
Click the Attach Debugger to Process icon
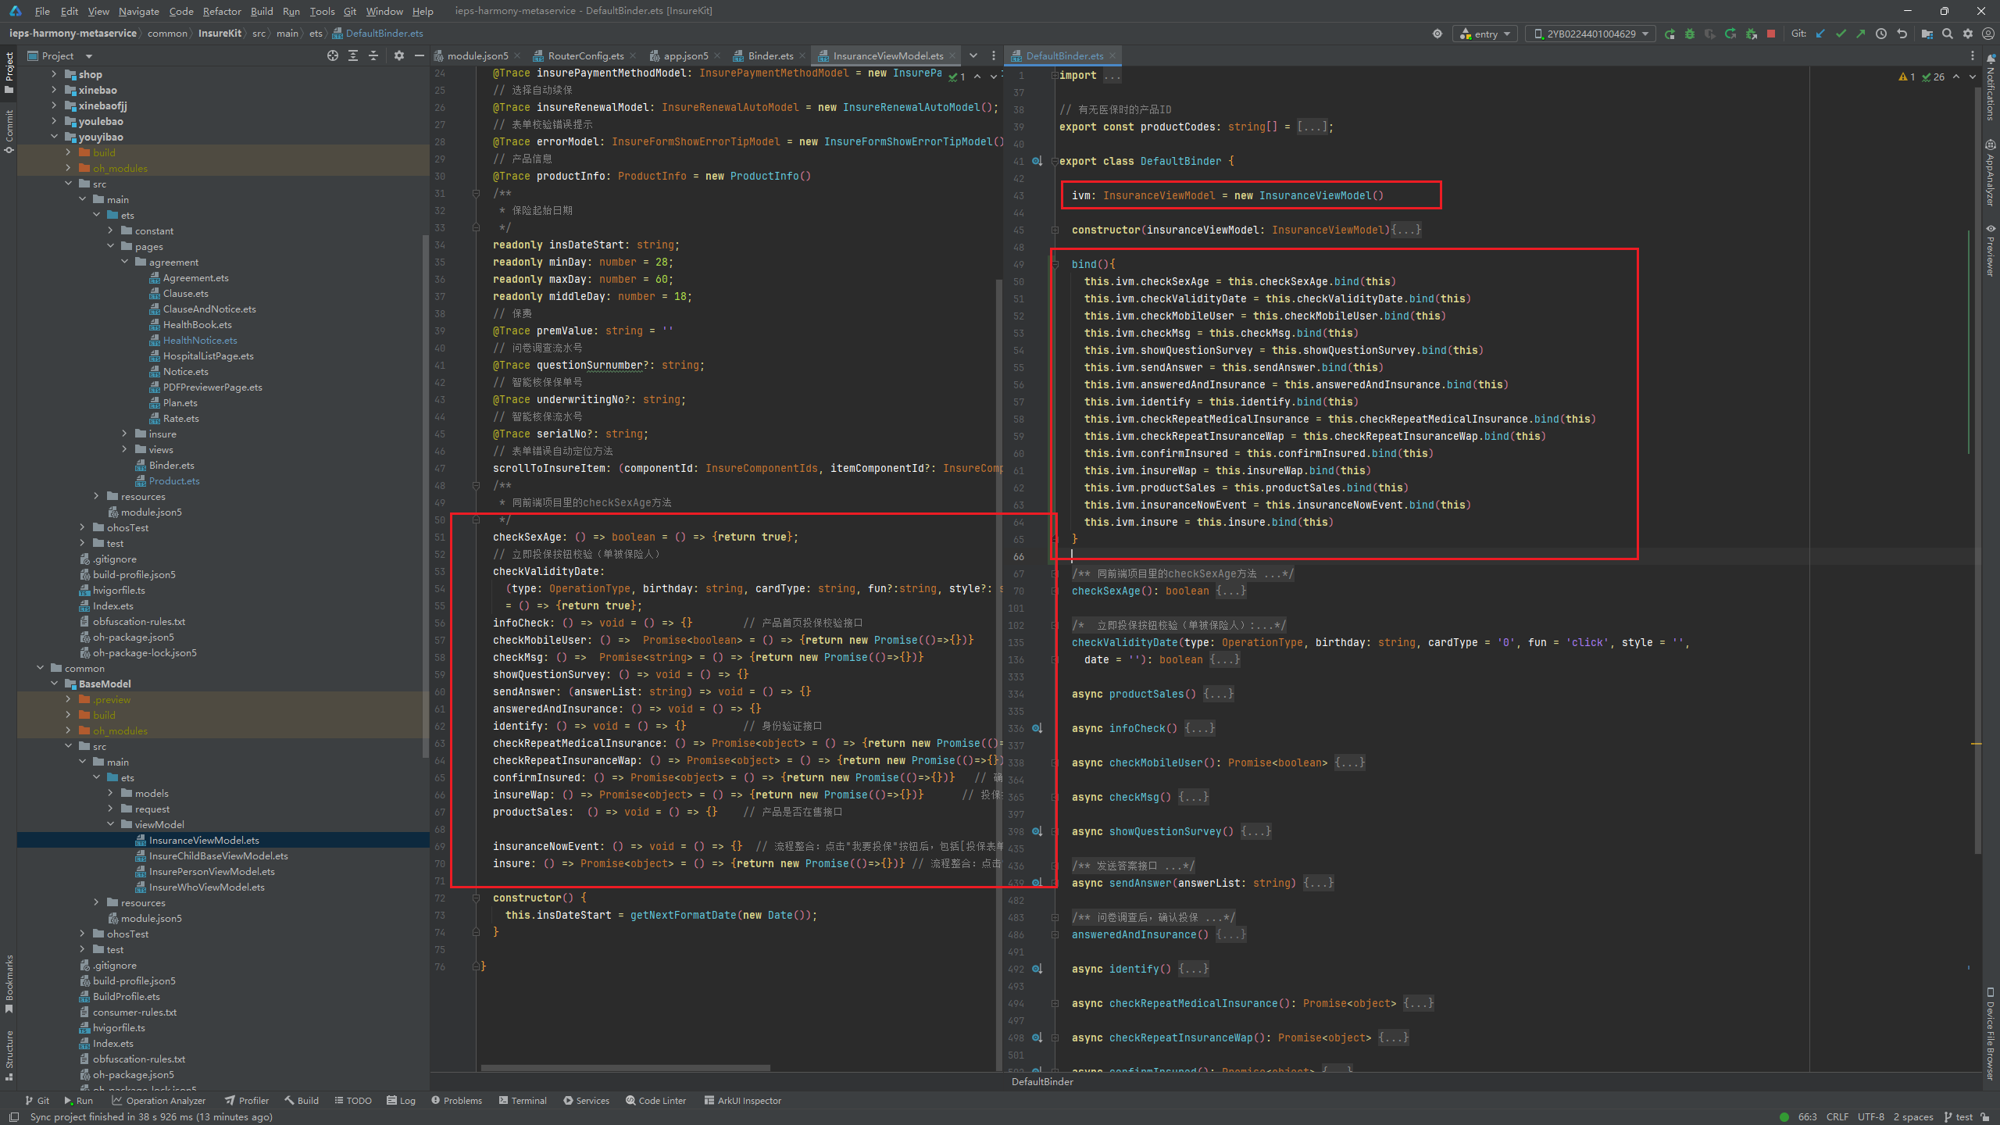1751,34
